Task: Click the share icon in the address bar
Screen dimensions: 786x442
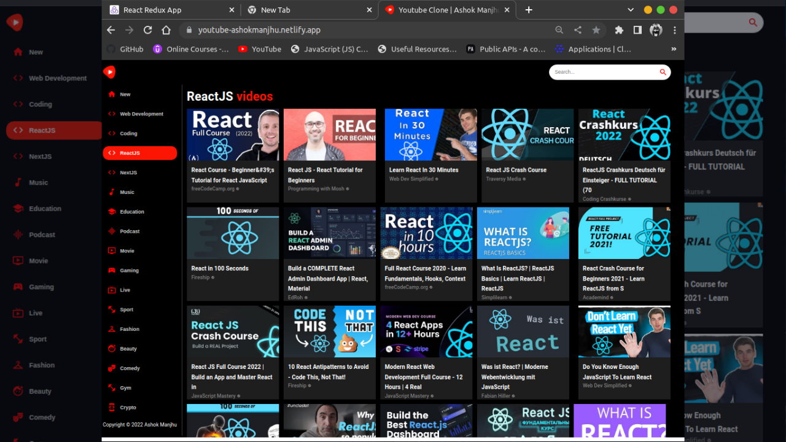Action: pos(577,30)
